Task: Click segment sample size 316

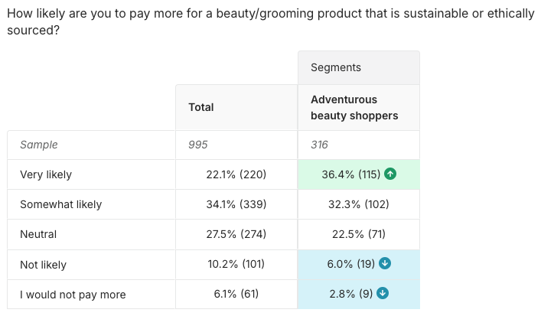Action: (x=320, y=145)
